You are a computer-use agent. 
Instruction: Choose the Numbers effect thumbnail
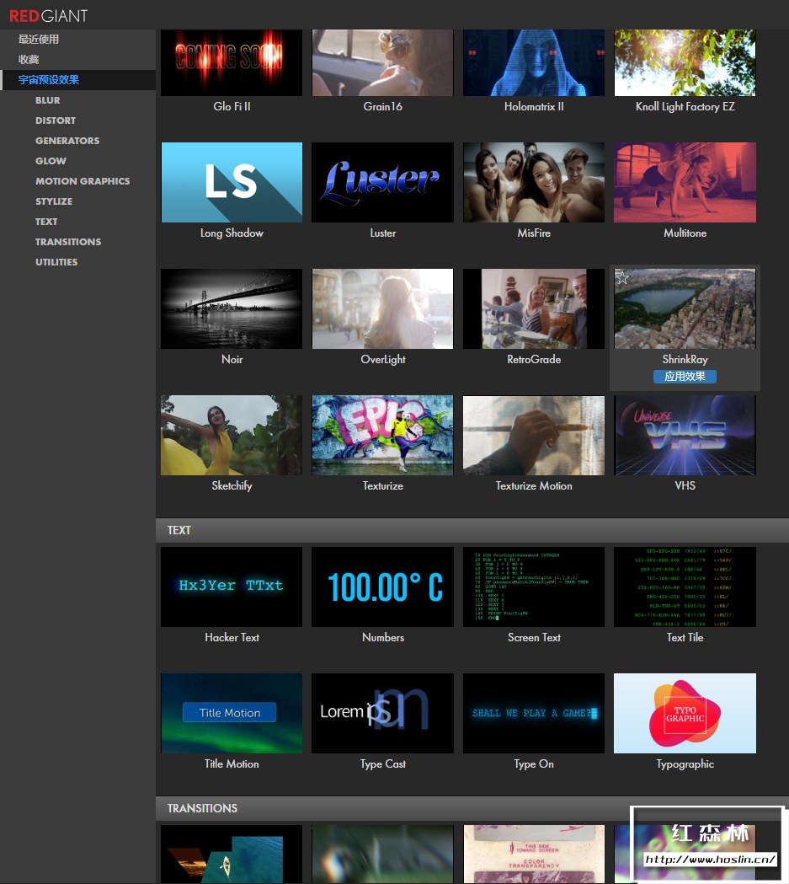(x=382, y=587)
